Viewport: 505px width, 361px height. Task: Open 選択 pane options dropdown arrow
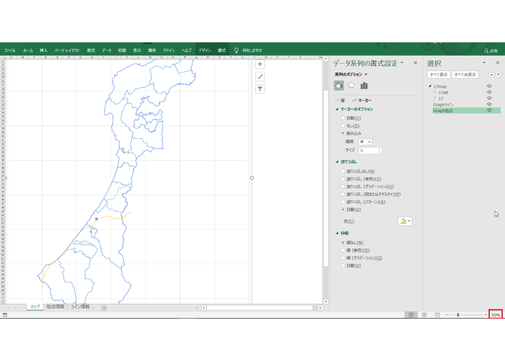[x=484, y=63]
